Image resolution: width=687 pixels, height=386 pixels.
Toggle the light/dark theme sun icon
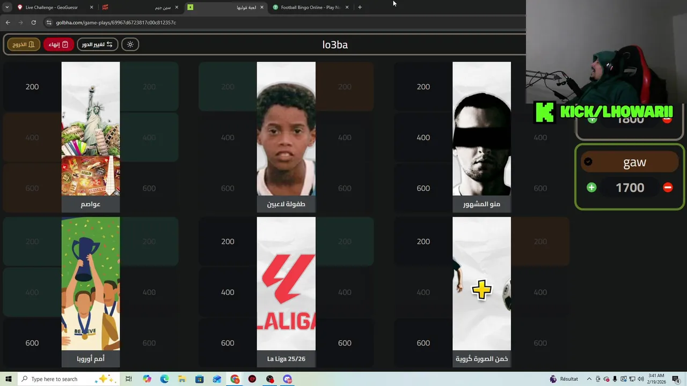[130, 44]
